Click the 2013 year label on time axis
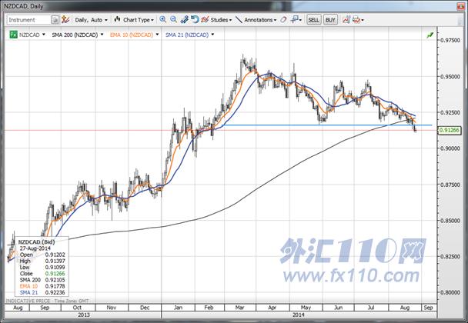Viewport: 468px width, 323px height. click(83, 315)
